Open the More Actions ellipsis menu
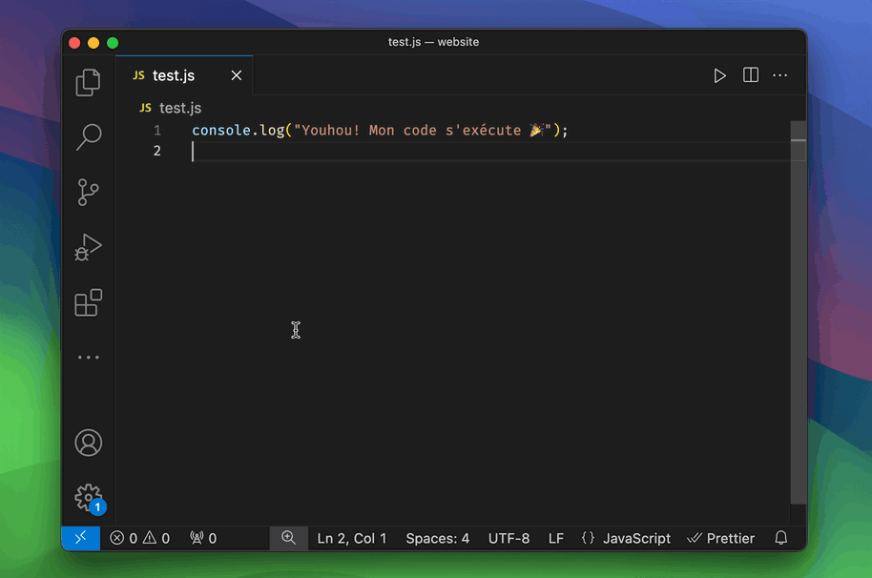This screenshot has height=578, width=872. pyautogui.click(x=779, y=75)
